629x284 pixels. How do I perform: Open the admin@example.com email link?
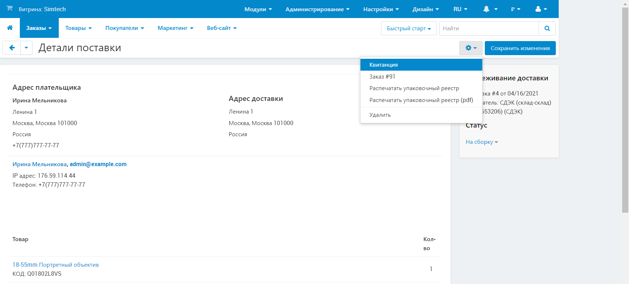click(x=98, y=164)
